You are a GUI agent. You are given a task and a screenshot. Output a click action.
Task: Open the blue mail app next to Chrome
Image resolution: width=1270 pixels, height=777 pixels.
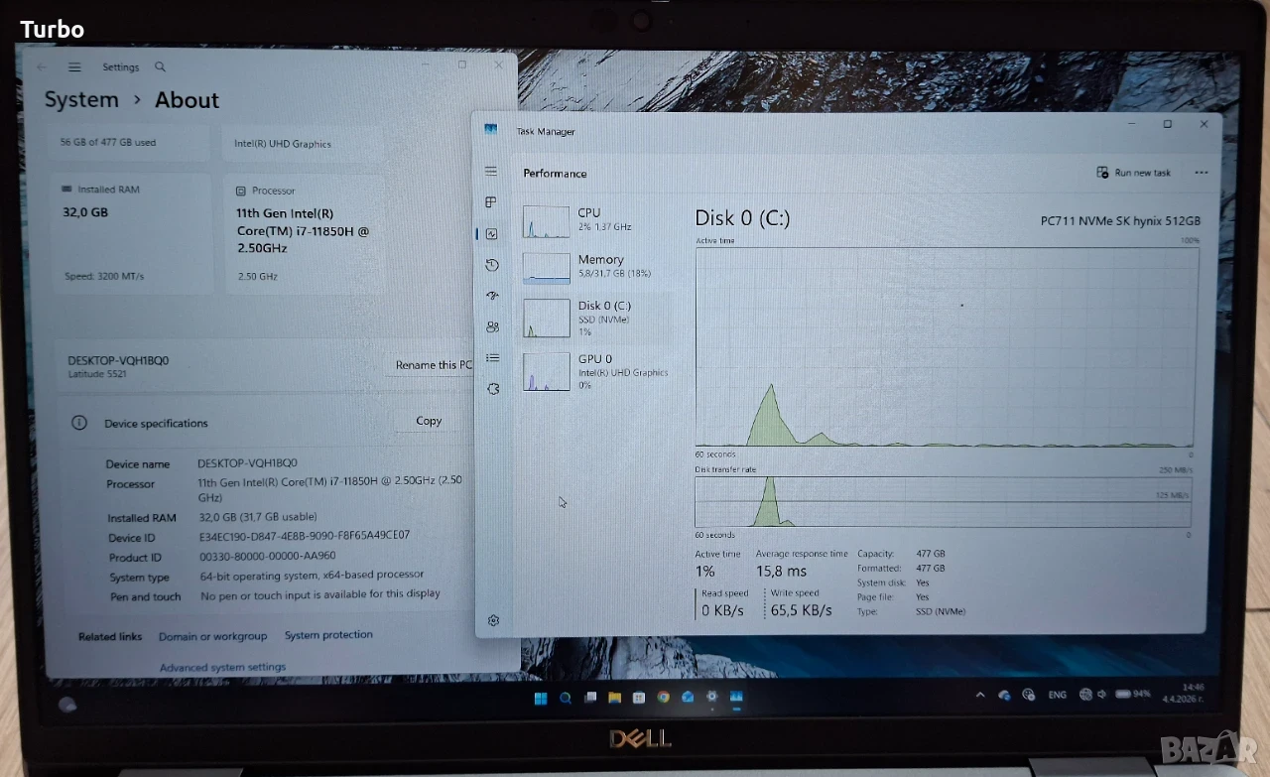[x=688, y=698]
